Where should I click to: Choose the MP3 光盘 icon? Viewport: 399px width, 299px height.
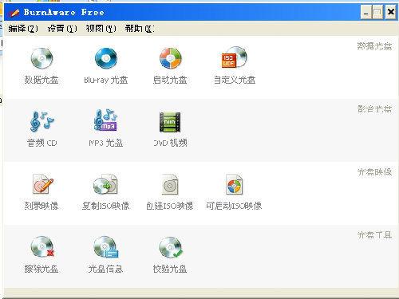[x=106, y=120]
